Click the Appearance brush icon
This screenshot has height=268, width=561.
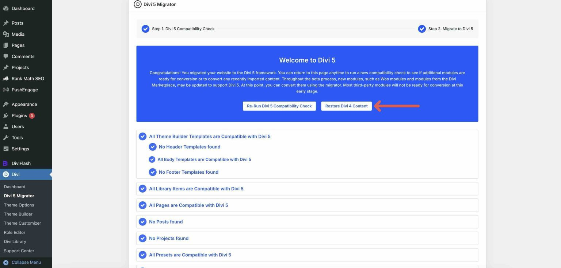pos(6,105)
